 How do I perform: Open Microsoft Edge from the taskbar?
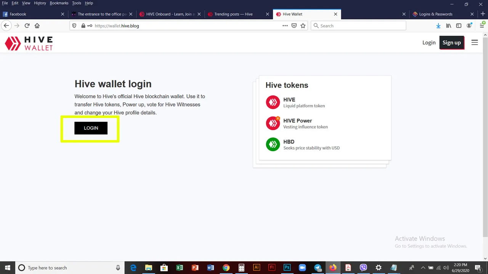[x=133, y=268]
